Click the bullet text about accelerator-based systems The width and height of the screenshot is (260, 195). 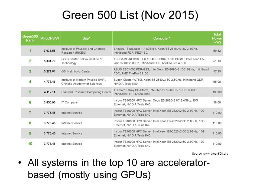119,169
